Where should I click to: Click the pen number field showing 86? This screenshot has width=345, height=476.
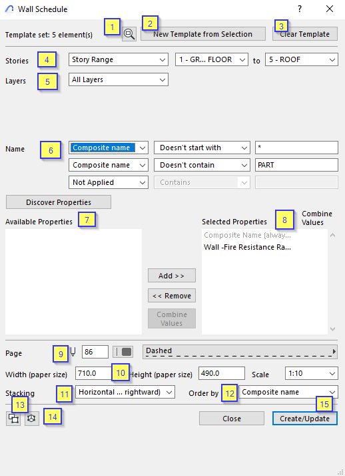point(95,352)
